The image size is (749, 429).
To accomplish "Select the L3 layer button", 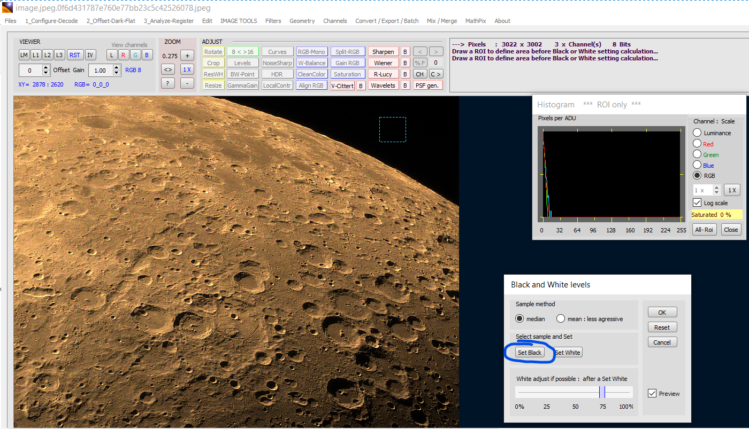I will [59, 55].
